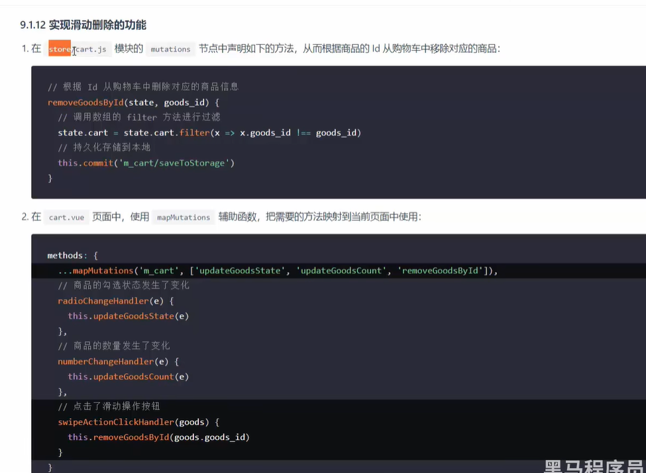
Task: Click the this.removeGoodsById(goods.goods_id) line
Action: [x=158, y=437]
